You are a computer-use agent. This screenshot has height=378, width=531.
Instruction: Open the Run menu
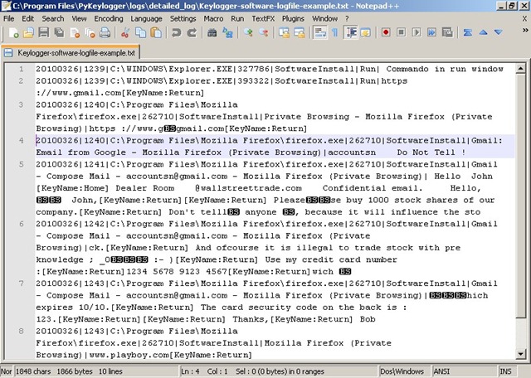pyautogui.click(x=237, y=18)
